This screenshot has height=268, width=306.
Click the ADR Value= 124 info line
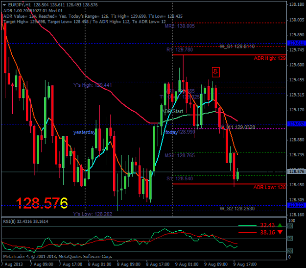[93, 16]
